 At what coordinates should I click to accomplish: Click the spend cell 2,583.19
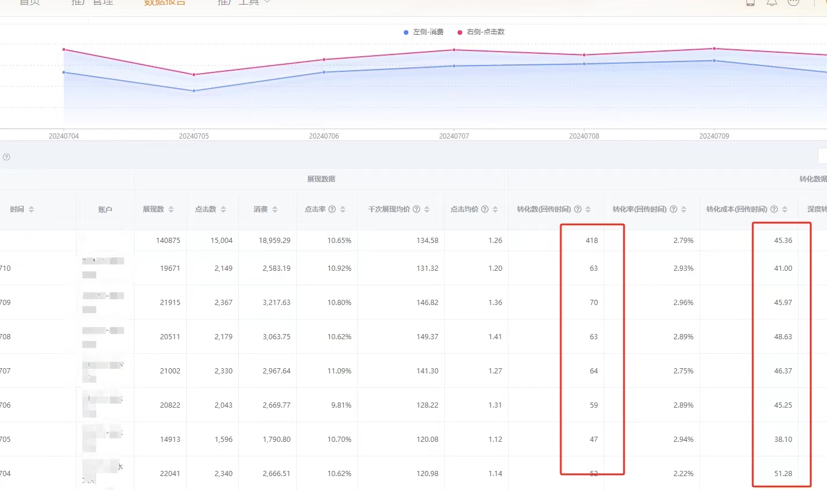(277, 268)
